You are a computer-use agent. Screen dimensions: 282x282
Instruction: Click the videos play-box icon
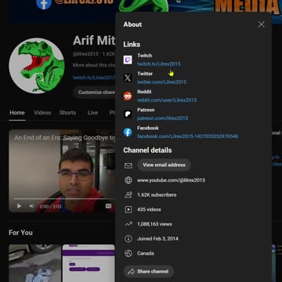[x=128, y=209]
